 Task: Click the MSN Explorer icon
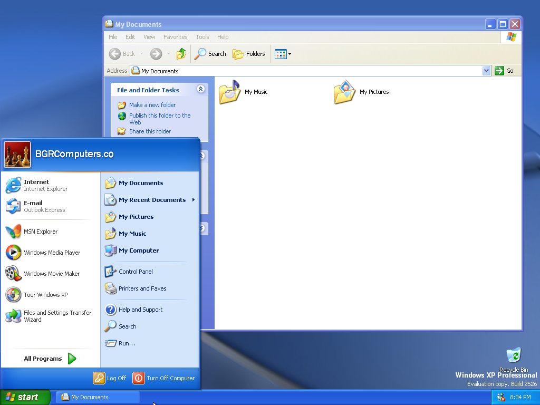13,232
